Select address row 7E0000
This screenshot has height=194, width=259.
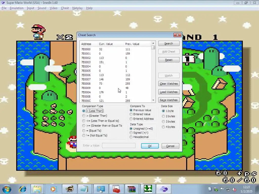tap(115, 49)
